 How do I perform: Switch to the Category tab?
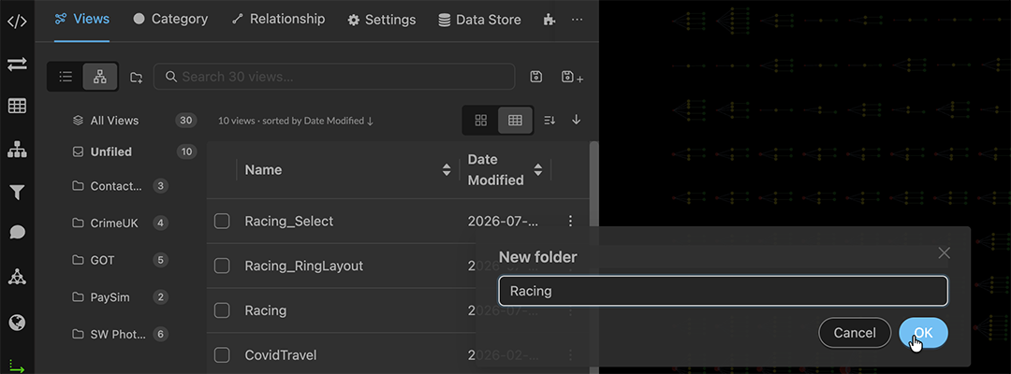click(170, 20)
